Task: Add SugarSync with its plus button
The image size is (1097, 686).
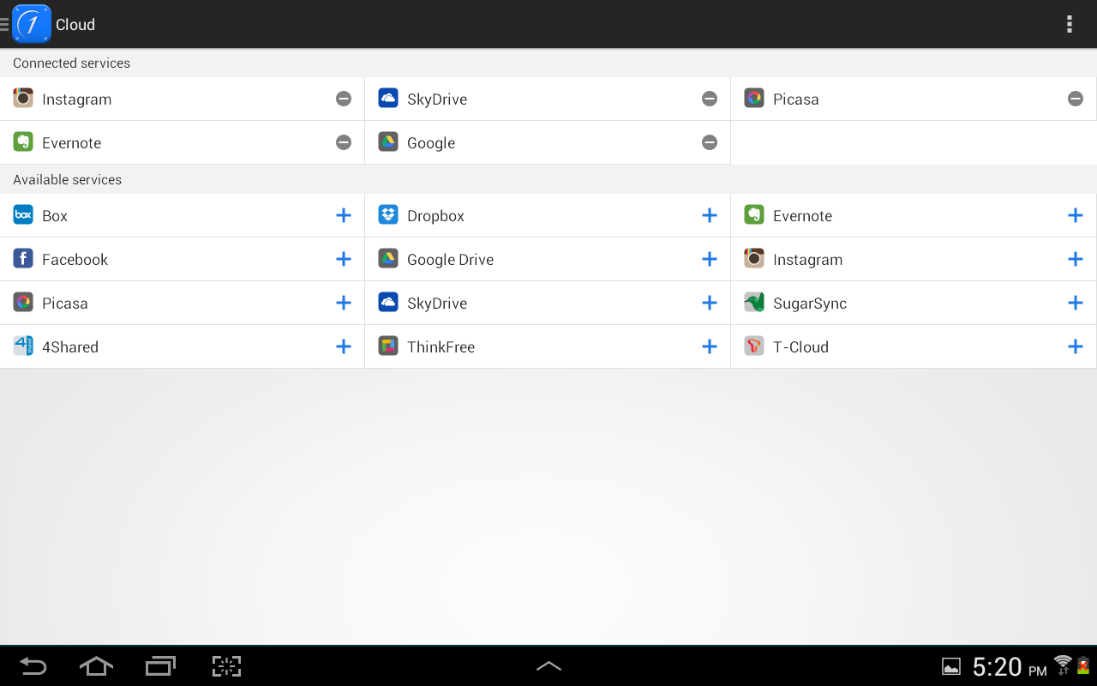Action: click(1076, 303)
